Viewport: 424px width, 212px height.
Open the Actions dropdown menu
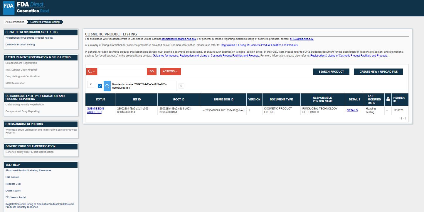click(170, 71)
